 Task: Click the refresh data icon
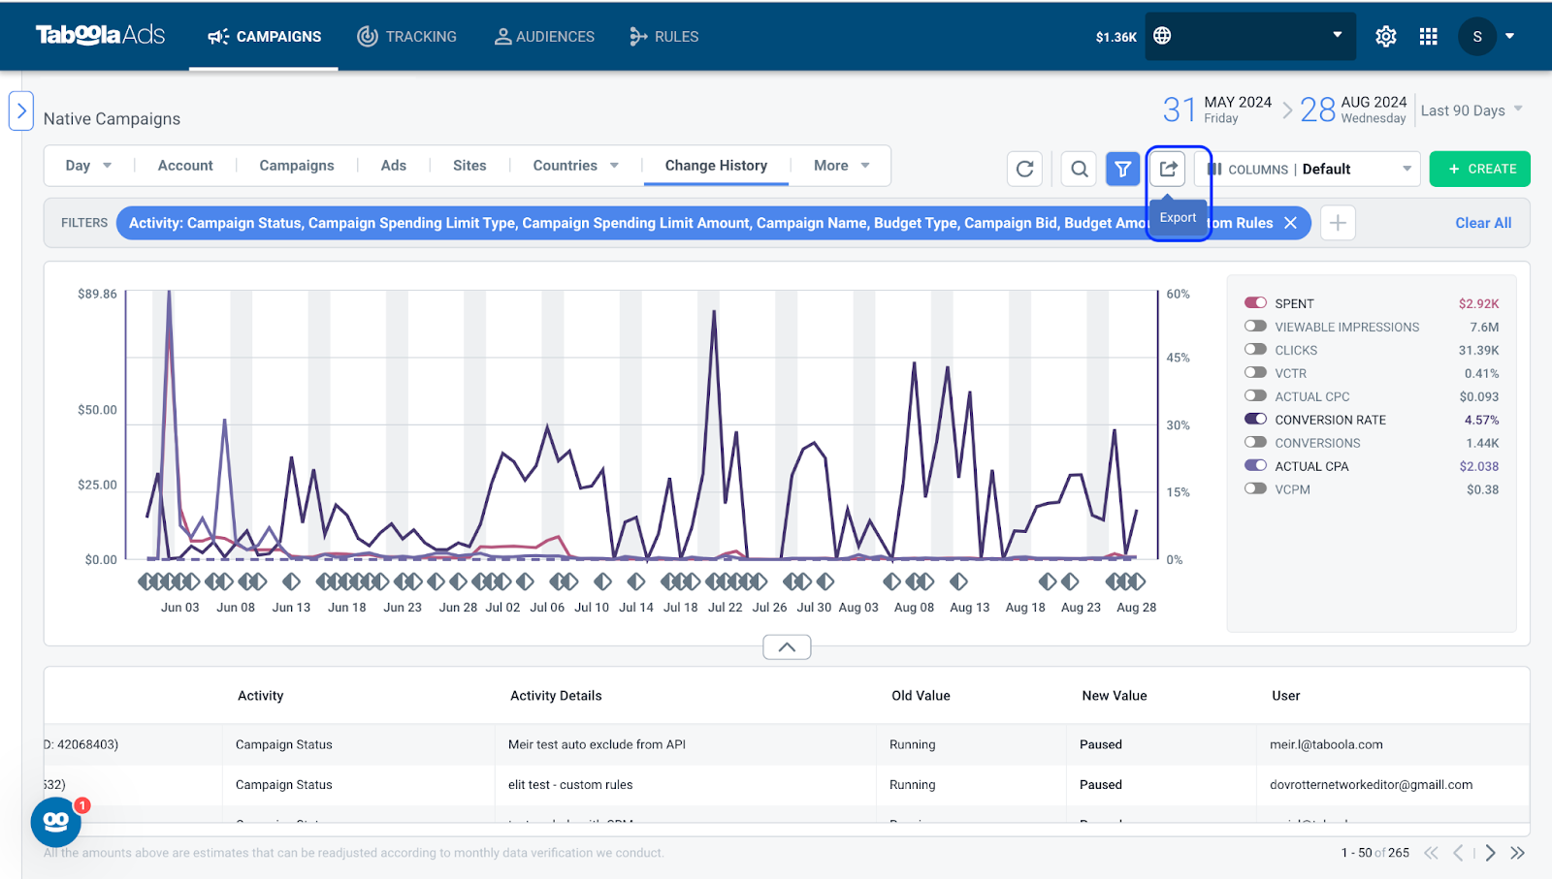tap(1025, 169)
